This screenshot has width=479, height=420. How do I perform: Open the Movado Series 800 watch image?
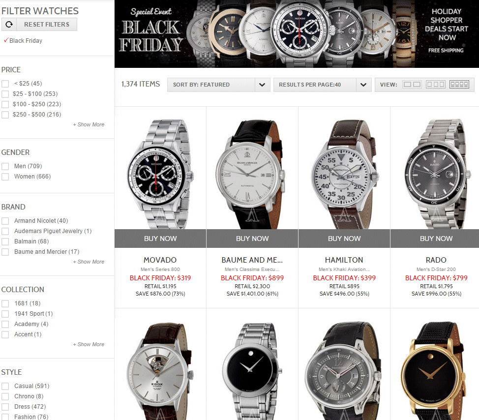pyautogui.click(x=160, y=174)
